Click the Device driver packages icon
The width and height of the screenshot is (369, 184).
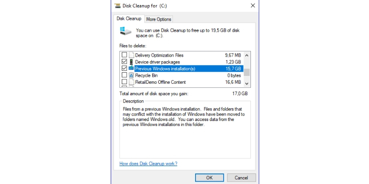131,62
